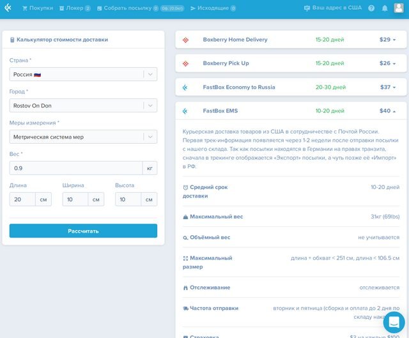The width and height of the screenshot is (409, 338).
Task: Open Ваш адрес в США
Action: click(333, 8)
